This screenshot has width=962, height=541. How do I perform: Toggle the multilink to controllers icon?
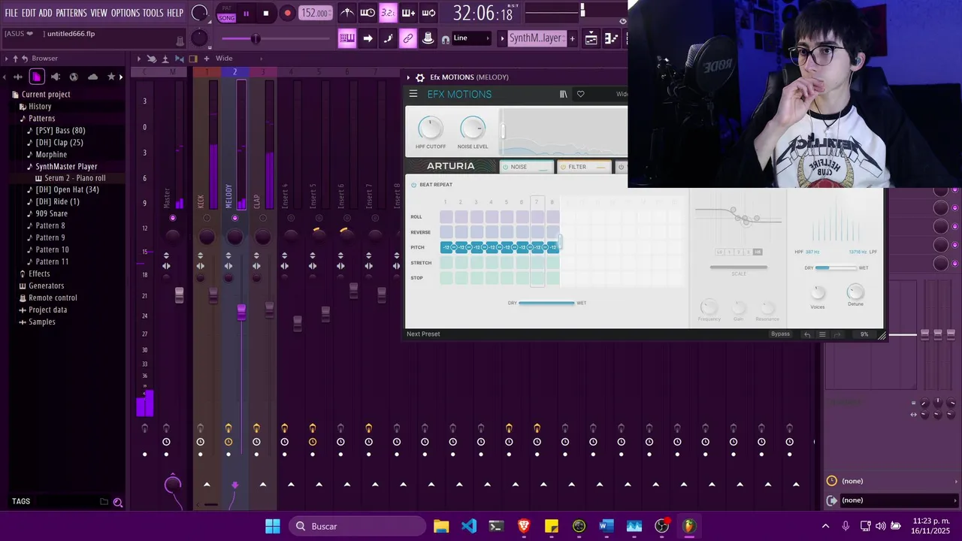coord(408,38)
